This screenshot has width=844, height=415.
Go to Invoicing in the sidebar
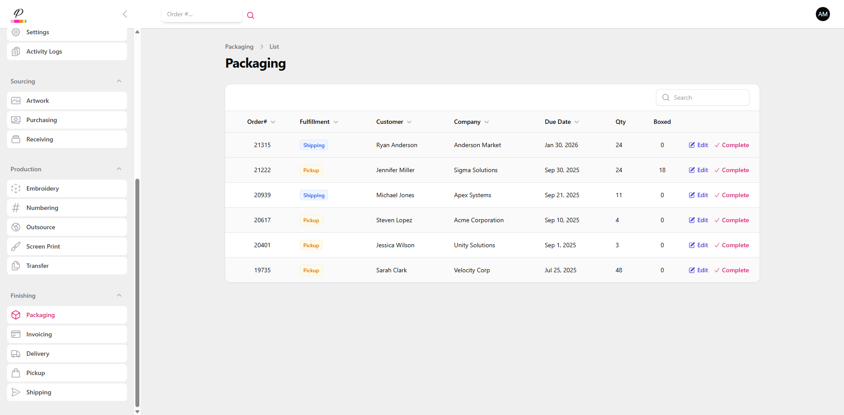click(39, 334)
